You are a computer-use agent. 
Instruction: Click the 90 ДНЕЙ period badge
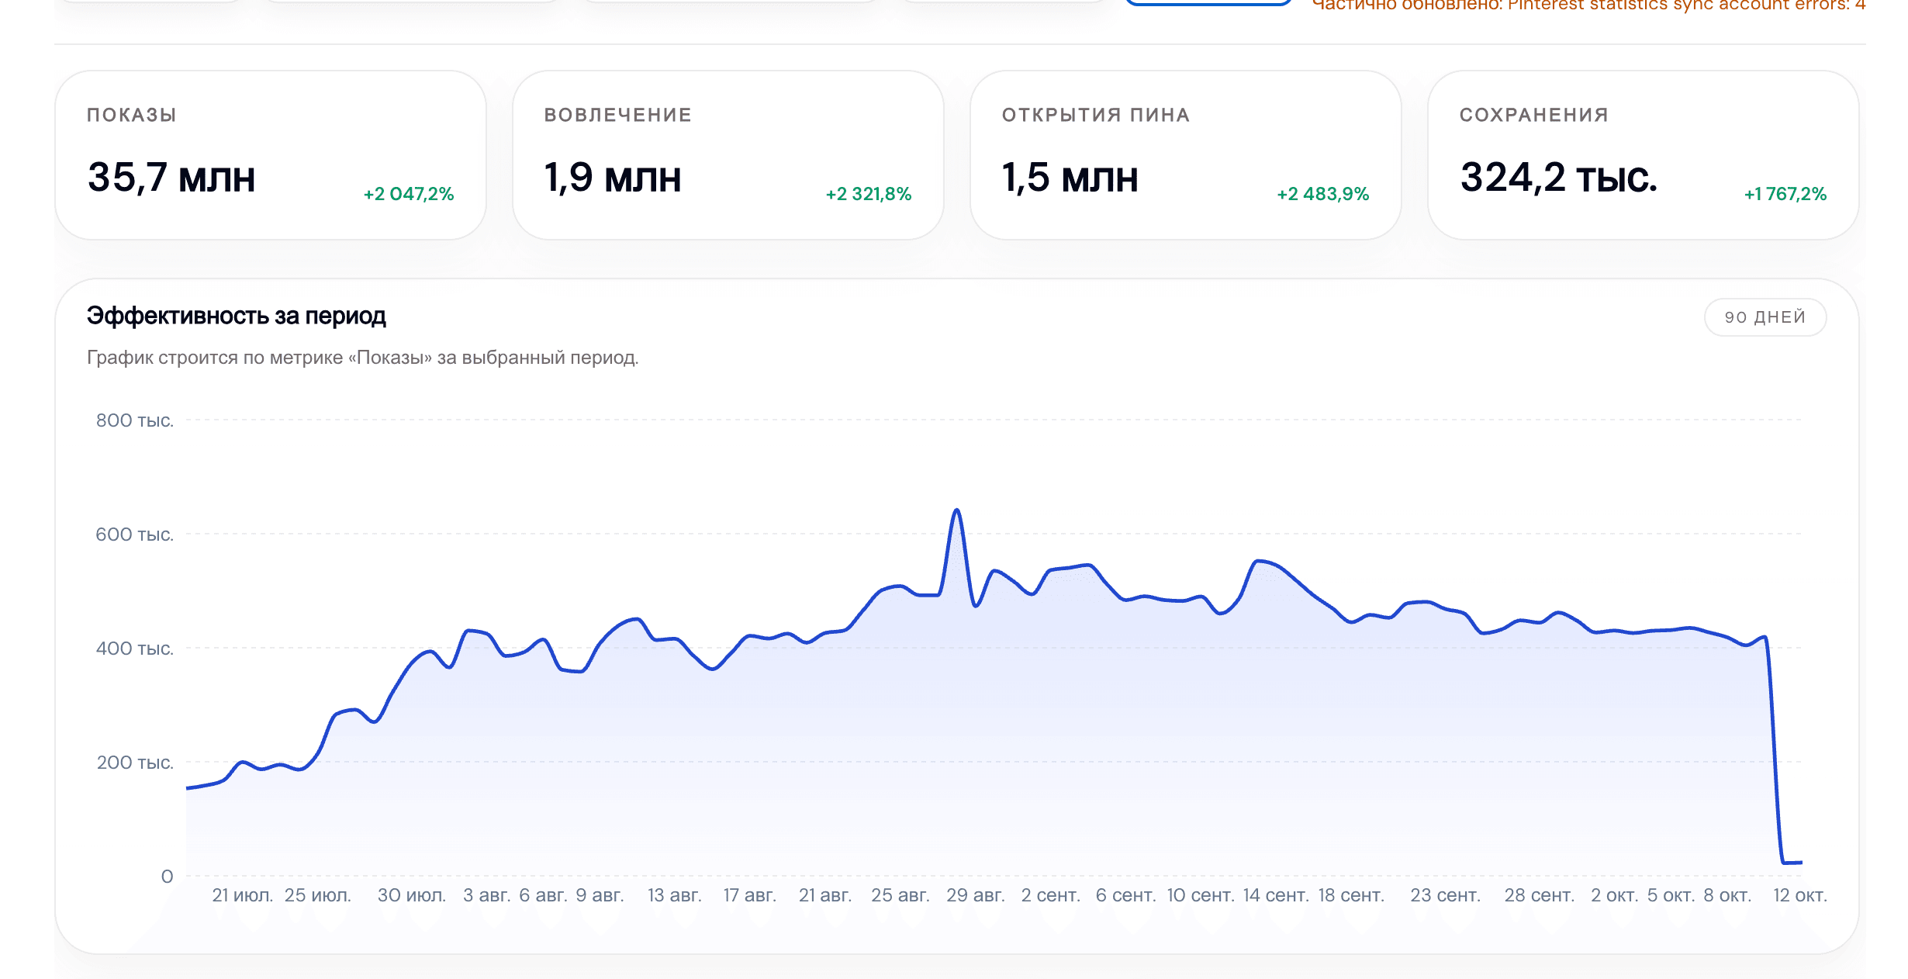tap(1765, 317)
